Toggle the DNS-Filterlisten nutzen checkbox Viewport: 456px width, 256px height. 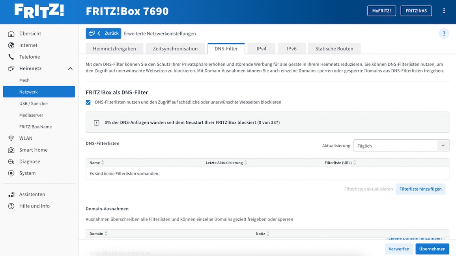click(x=88, y=102)
